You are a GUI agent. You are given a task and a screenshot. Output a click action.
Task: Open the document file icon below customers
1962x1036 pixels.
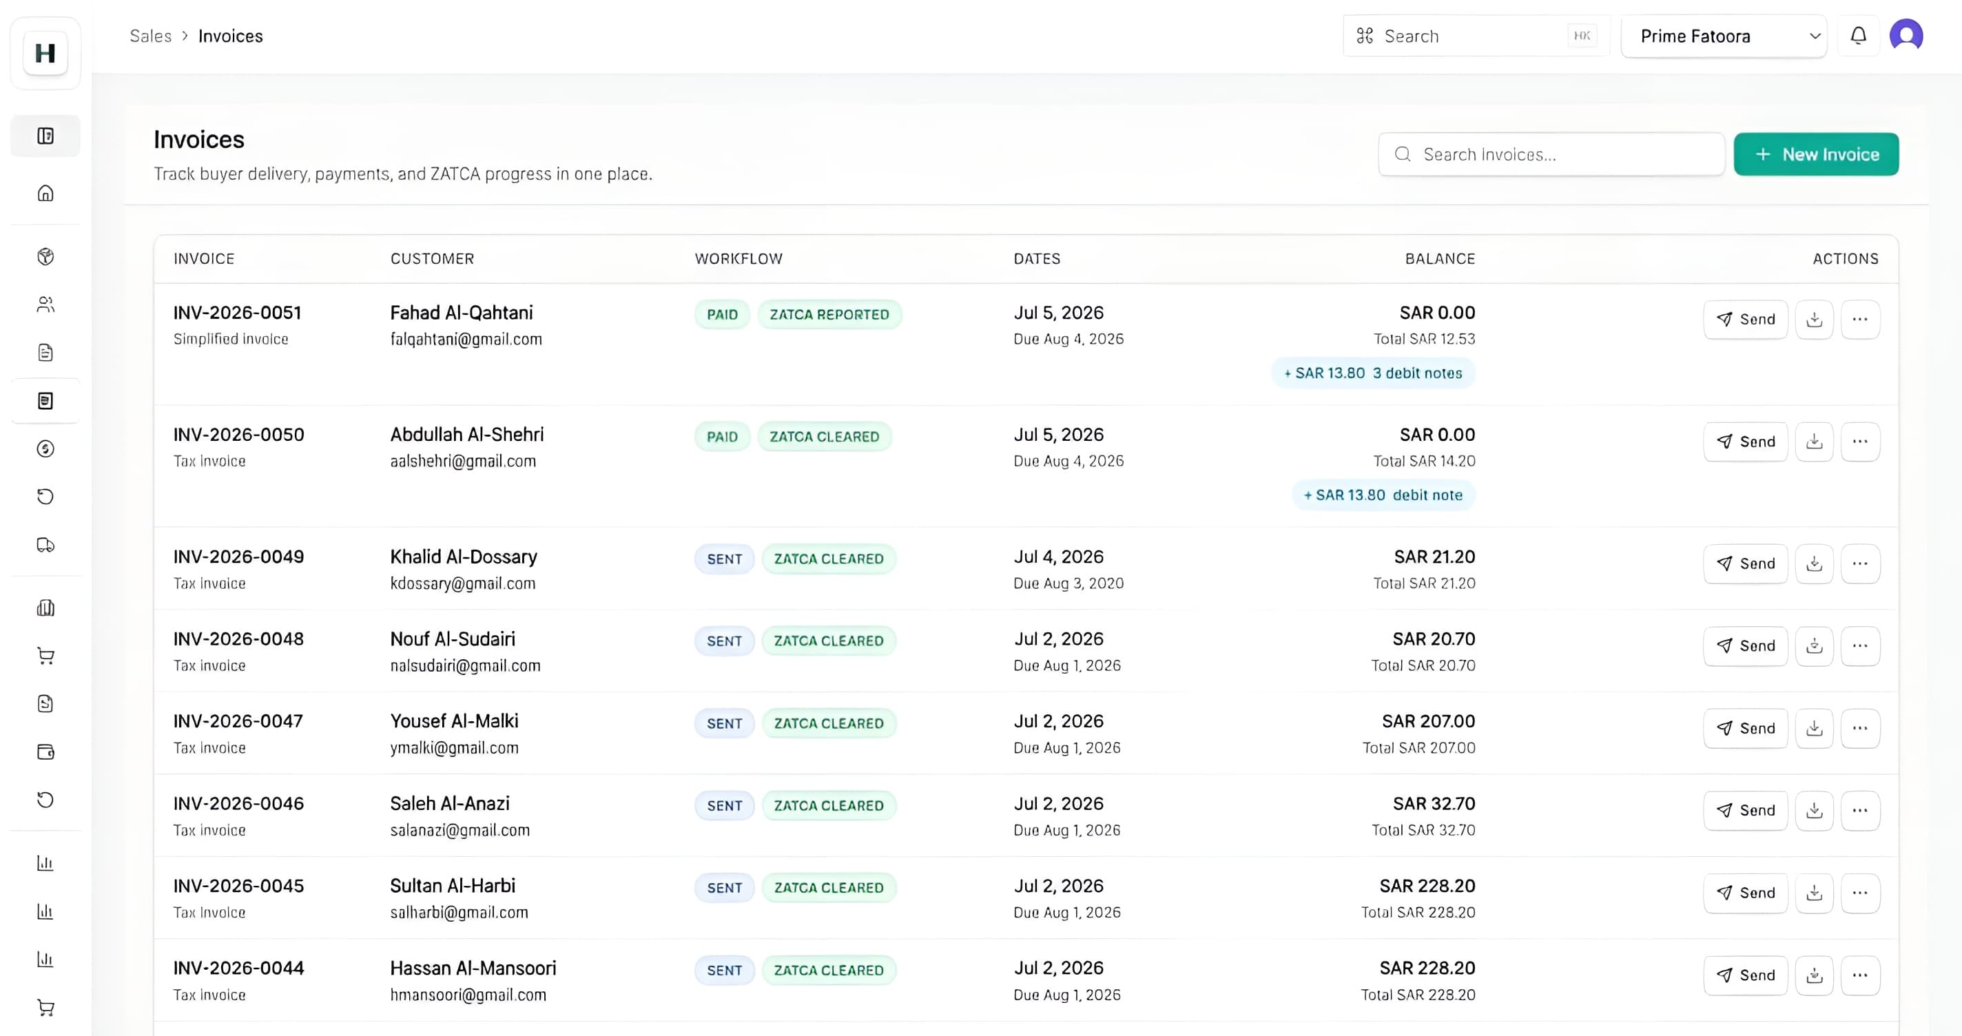coord(45,353)
